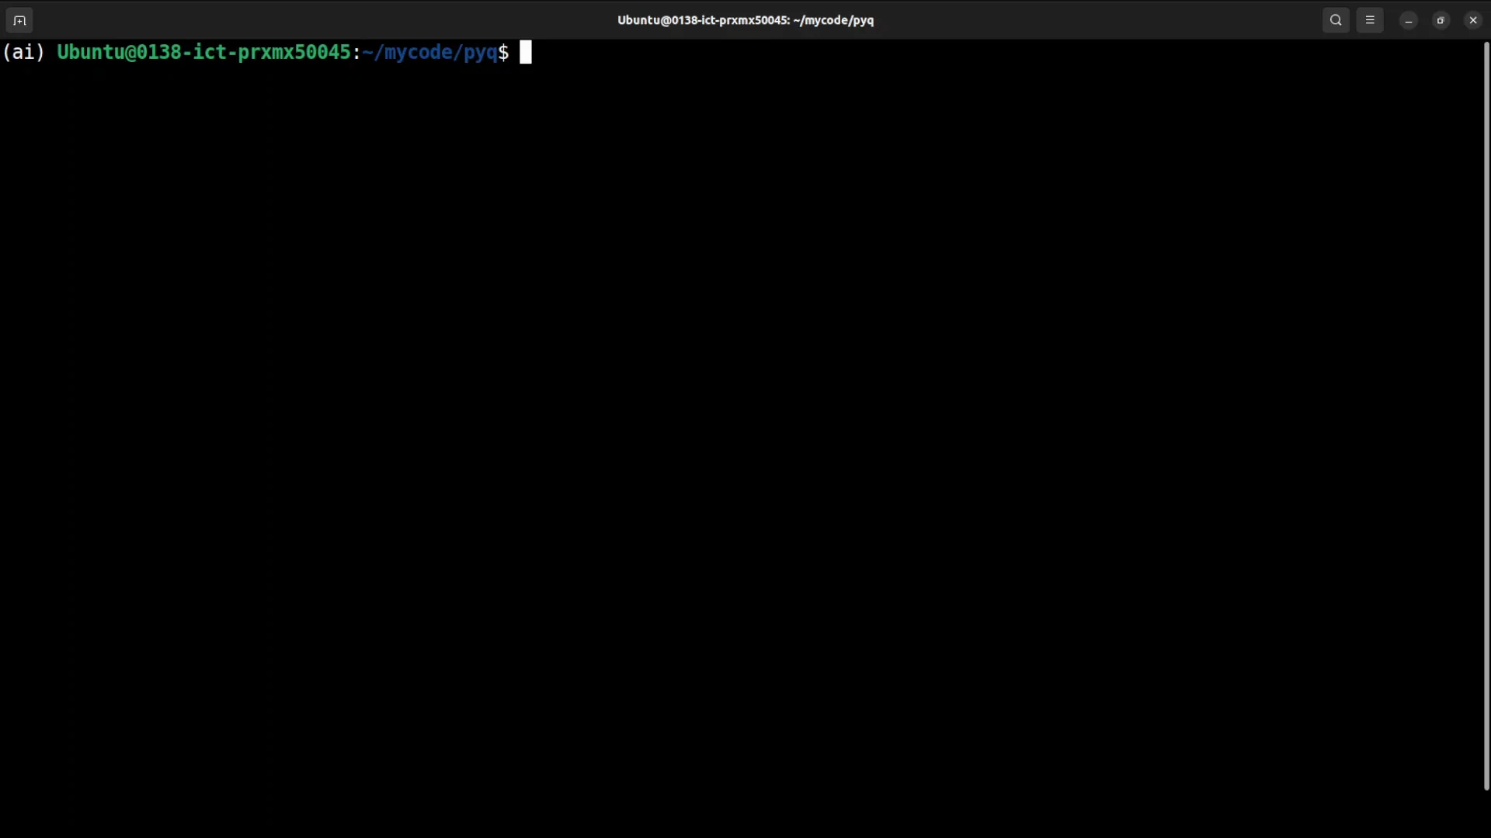The width and height of the screenshot is (1491, 838).
Task: Open a new terminal tab
Action: tap(19, 20)
